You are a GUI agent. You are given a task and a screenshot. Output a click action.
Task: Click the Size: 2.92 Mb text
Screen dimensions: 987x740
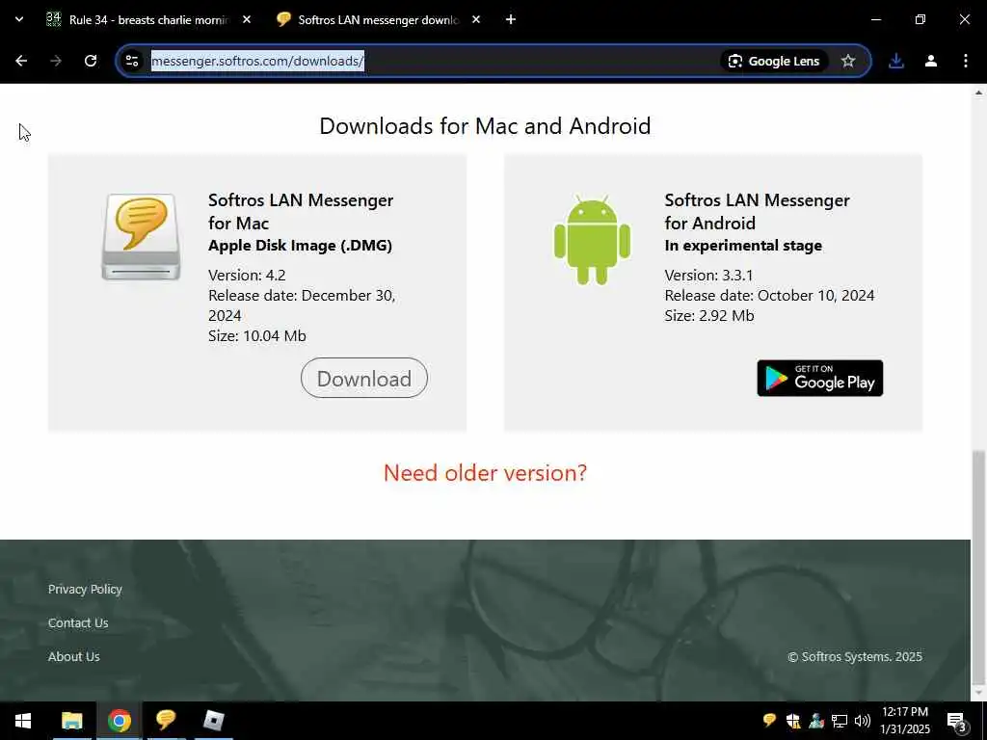tap(709, 315)
